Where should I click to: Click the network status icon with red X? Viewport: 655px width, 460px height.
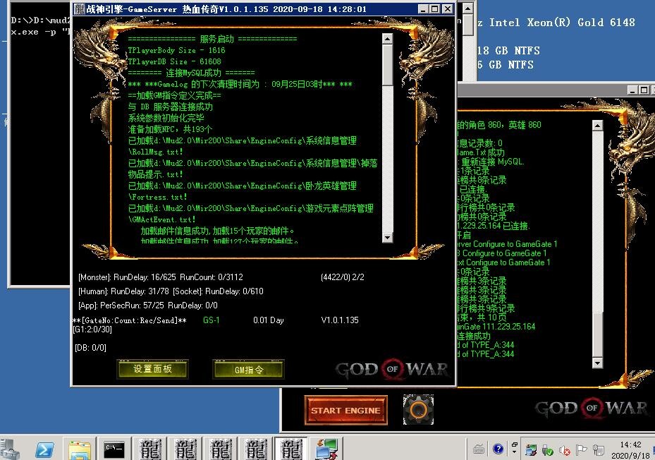[566, 449]
